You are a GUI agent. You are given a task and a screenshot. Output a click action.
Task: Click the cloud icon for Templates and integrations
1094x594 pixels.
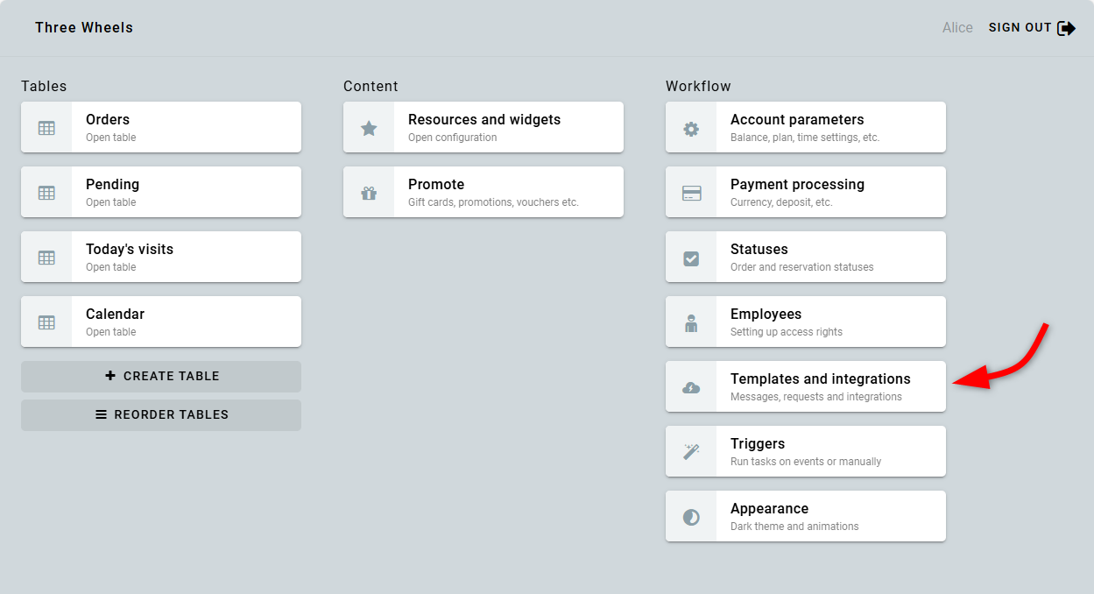pos(691,387)
